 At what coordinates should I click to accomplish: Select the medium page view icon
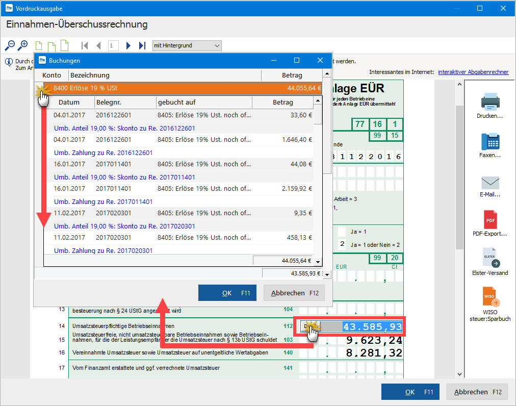[51, 46]
